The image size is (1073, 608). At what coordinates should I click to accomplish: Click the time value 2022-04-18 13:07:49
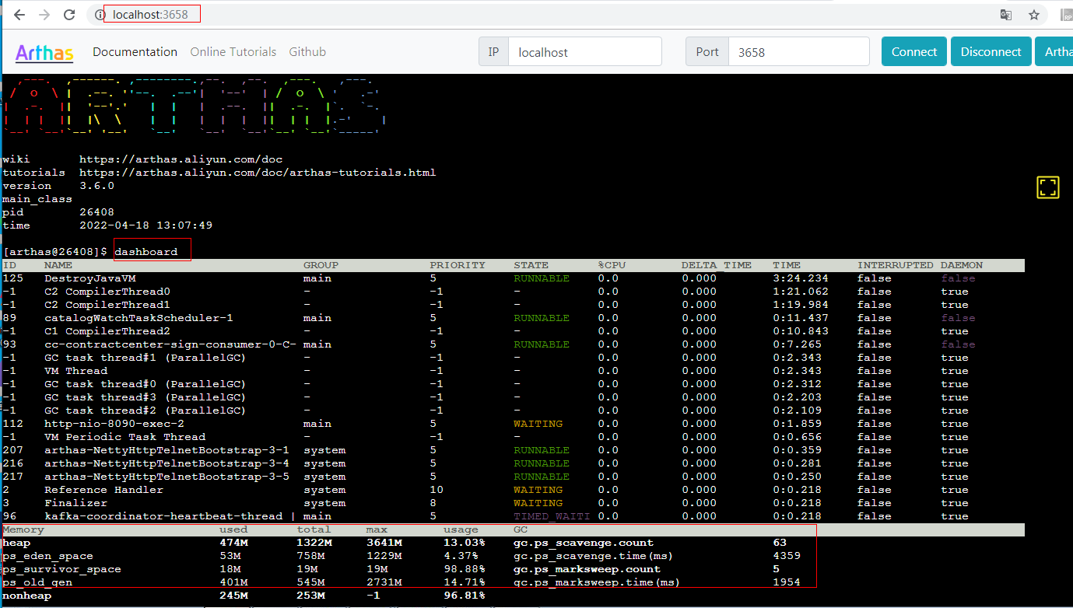click(146, 225)
